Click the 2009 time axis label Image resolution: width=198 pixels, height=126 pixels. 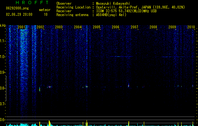click(x=172, y=27)
